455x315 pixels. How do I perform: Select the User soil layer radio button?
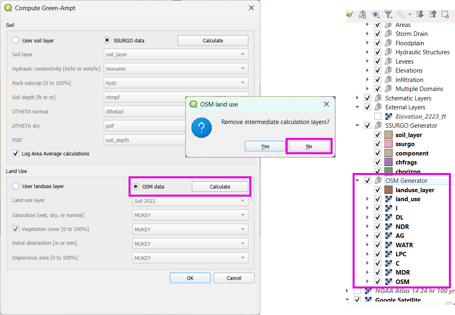pyautogui.click(x=16, y=40)
